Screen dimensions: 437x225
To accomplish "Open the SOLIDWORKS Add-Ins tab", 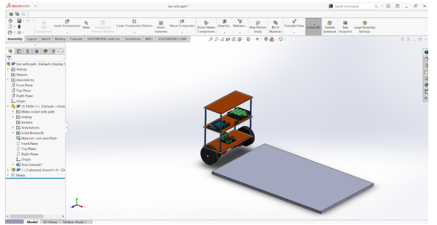I will [103, 39].
